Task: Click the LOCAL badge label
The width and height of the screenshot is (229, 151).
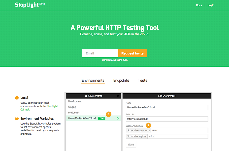Action: click(x=102, y=118)
